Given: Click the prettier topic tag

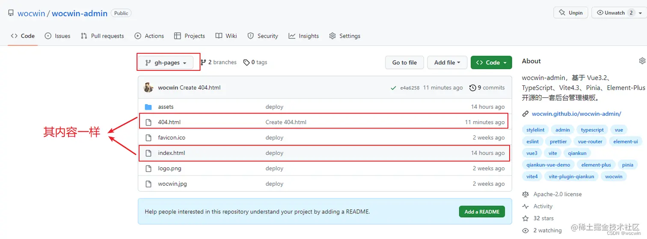Looking at the screenshot, I should tap(558, 141).
